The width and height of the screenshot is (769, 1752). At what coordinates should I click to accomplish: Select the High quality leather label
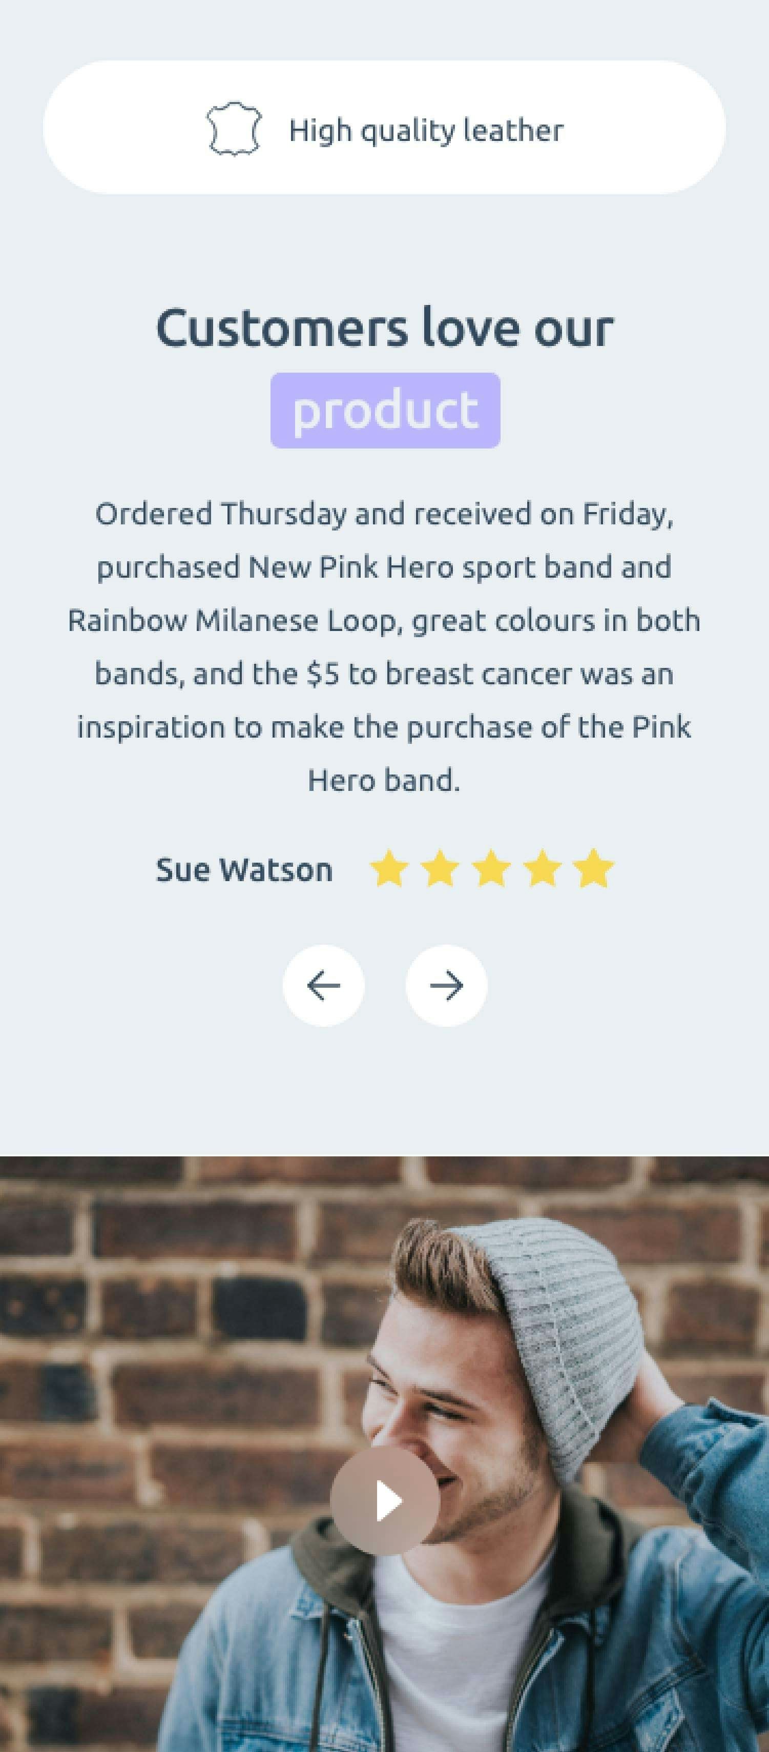coord(426,130)
